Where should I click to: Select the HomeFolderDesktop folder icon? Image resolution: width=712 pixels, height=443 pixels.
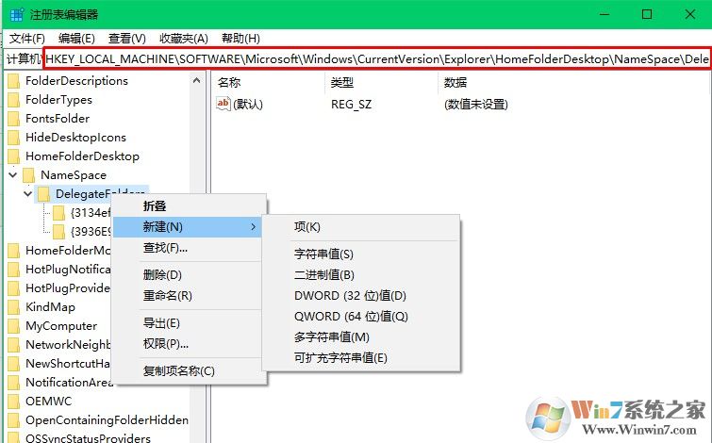14,156
